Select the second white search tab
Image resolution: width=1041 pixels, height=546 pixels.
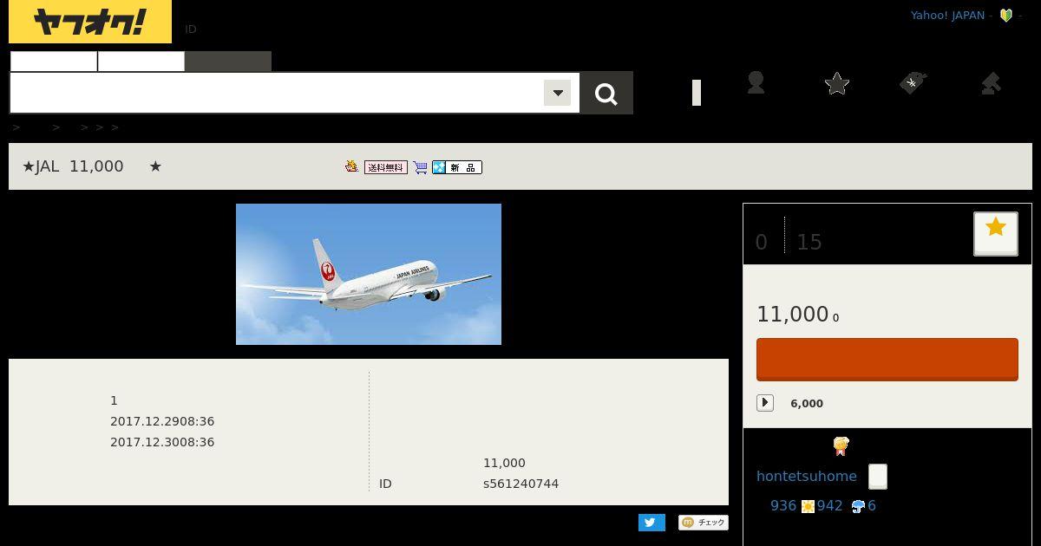click(141, 62)
